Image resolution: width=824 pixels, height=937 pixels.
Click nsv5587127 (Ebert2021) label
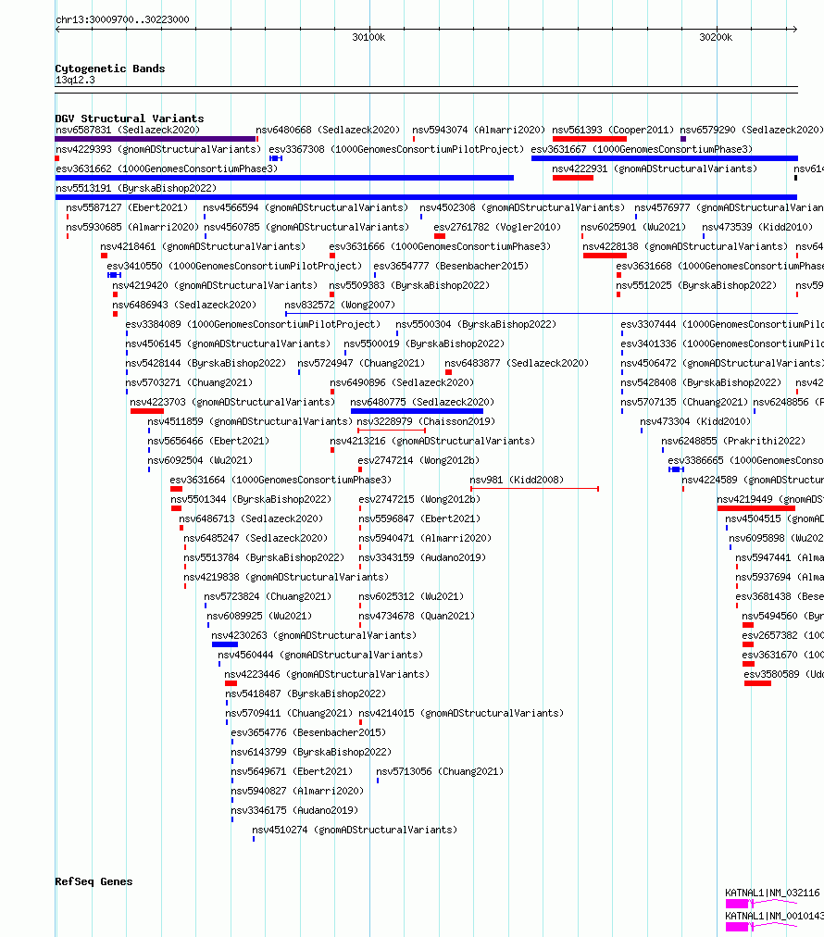[x=127, y=208]
